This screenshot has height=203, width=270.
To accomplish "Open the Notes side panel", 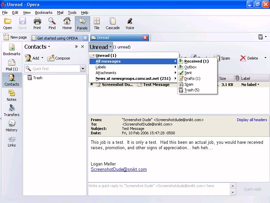I will [x=12, y=95].
